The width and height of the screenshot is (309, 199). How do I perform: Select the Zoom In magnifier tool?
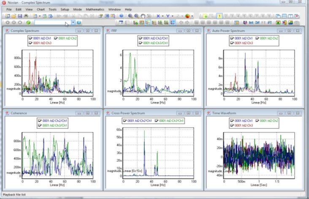(x=130, y=16)
